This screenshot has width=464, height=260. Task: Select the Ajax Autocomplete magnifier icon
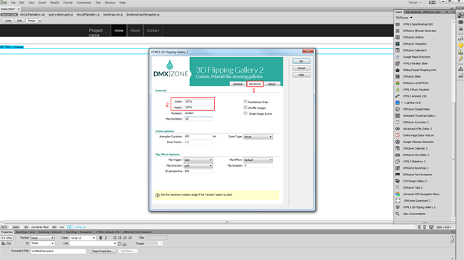click(x=398, y=214)
